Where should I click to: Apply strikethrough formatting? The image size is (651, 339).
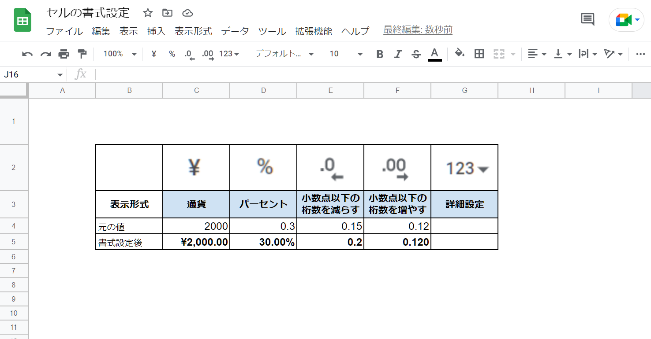[x=416, y=54]
